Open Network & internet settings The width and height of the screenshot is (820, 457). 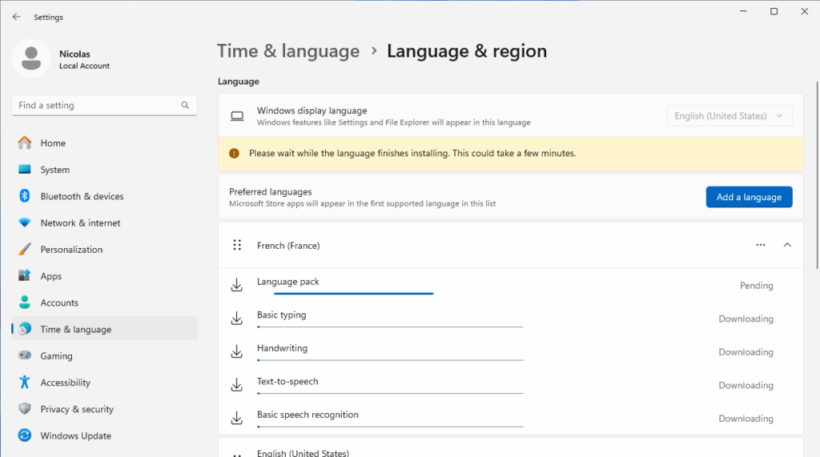tap(105, 222)
